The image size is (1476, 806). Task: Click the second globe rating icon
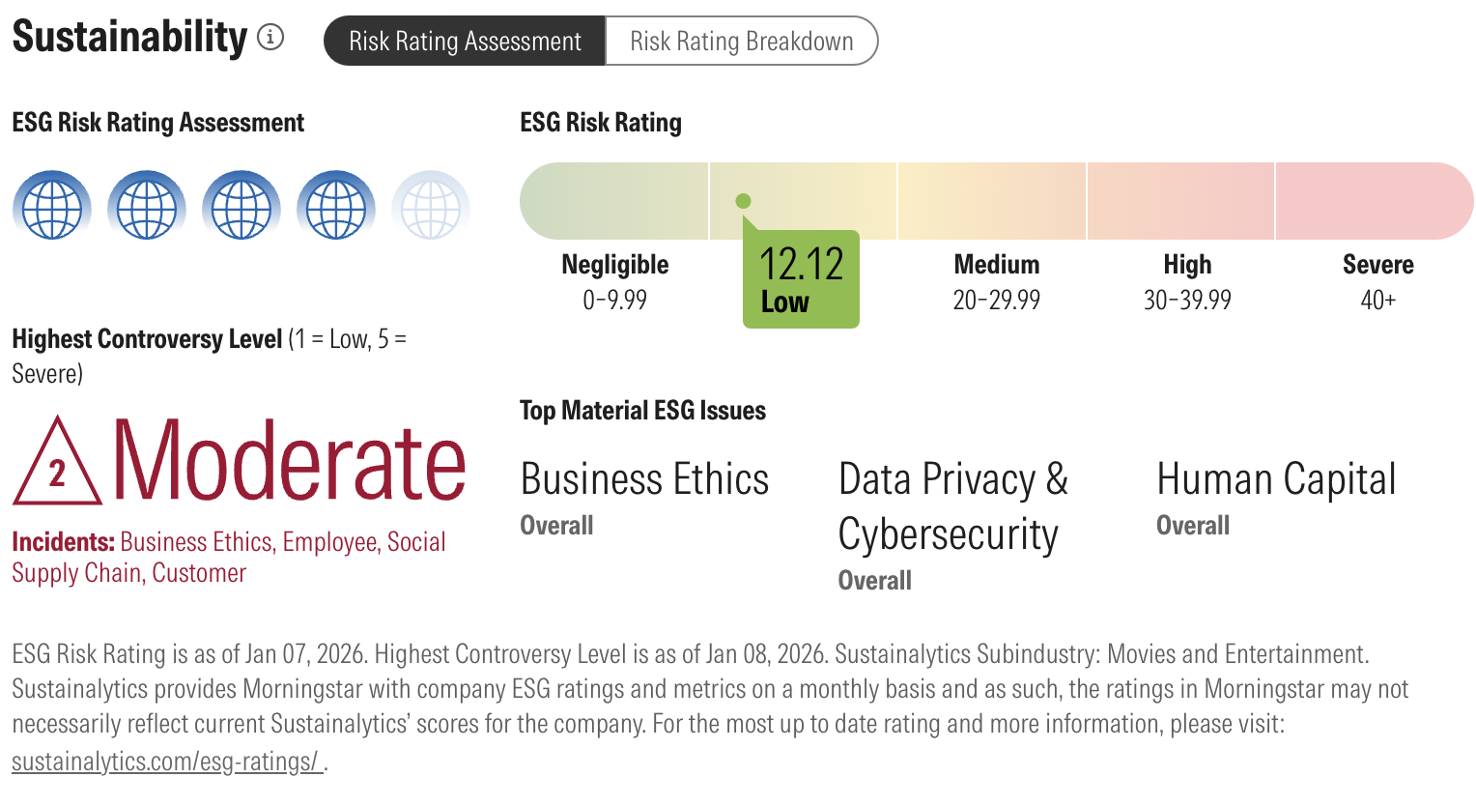point(147,205)
